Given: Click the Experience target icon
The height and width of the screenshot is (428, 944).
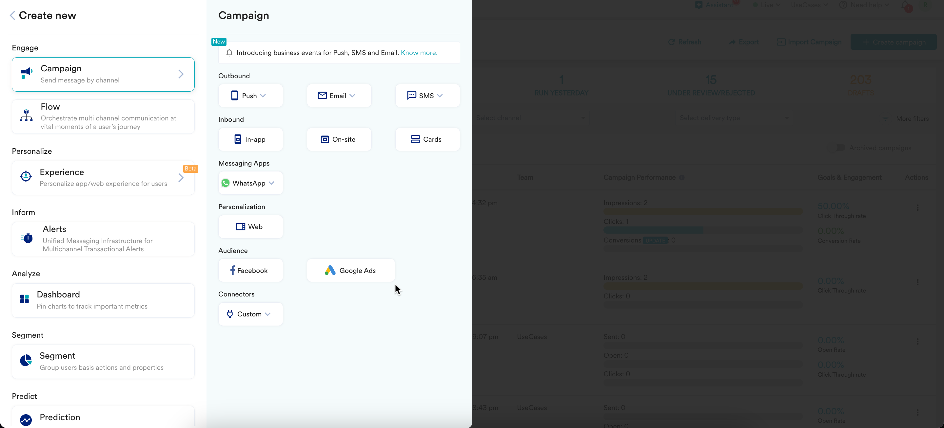Looking at the screenshot, I should click(x=26, y=177).
